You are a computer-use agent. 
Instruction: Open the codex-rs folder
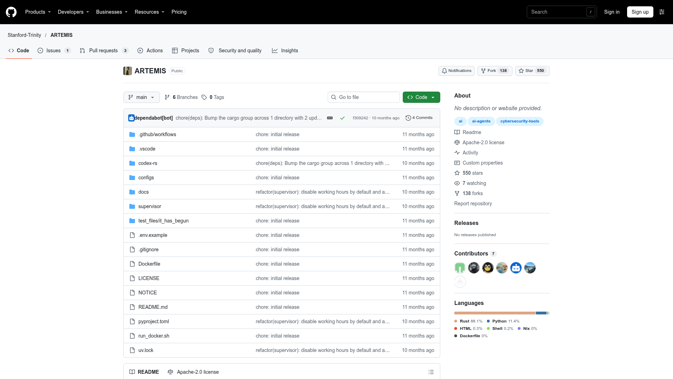point(148,163)
